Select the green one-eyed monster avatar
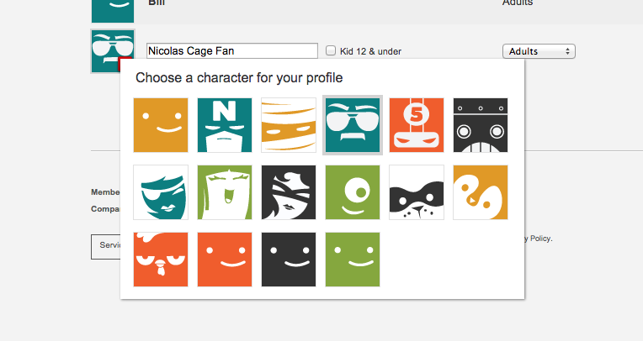The width and height of the screenshot is (643, 341). (x=353, y=192)
